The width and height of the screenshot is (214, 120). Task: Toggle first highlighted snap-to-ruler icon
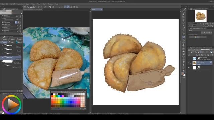coord(66,7)
